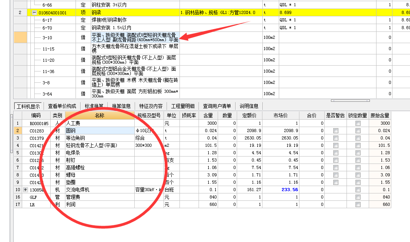Select the highlighted 3-10 row description cell

(135, 38)
